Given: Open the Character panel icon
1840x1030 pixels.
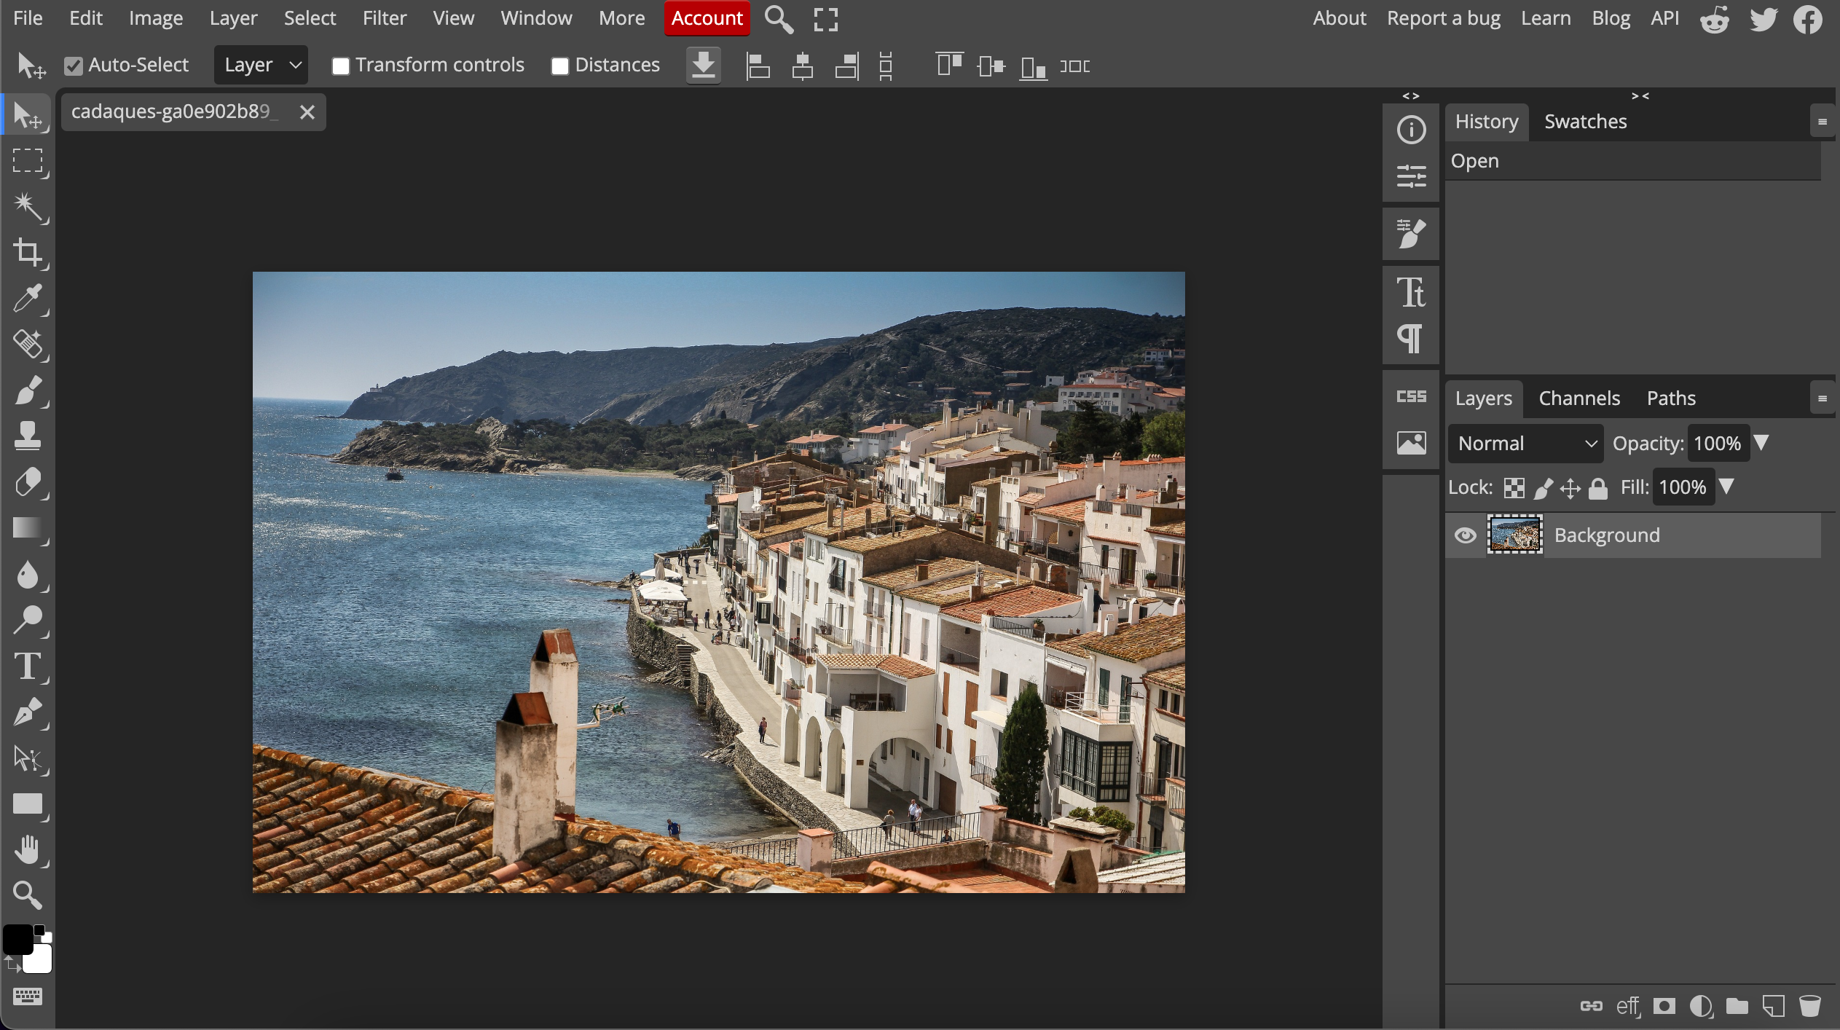Looking at the screenshot, I should click(1411, 292).
